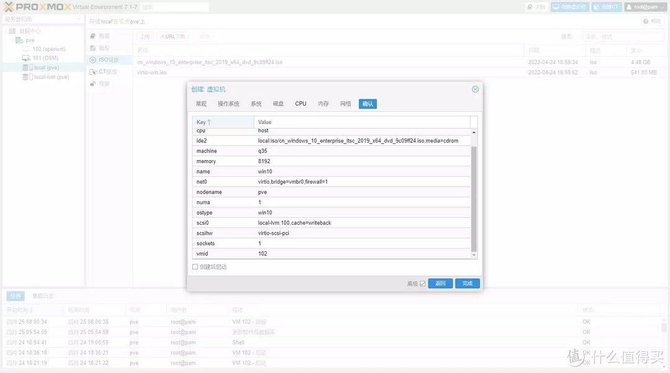Image resolution: width=670 pixels, height=373 pixels.
Task: Select the scsihw virtio-scsi-pci row
Action: pos(331,233)
